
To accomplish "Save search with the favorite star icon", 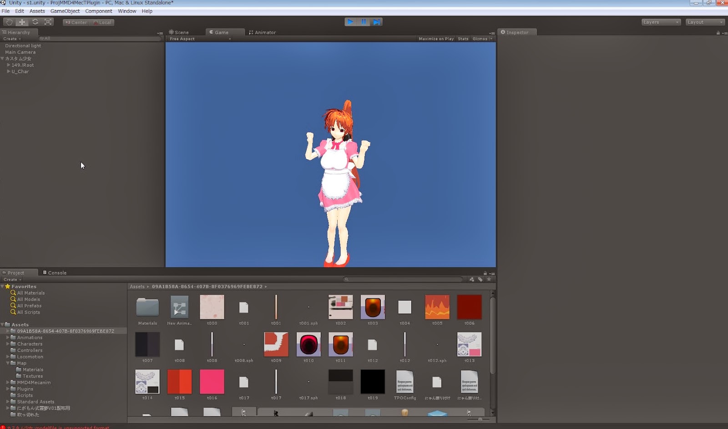I will pyautogui.click(x=489, y=280).
